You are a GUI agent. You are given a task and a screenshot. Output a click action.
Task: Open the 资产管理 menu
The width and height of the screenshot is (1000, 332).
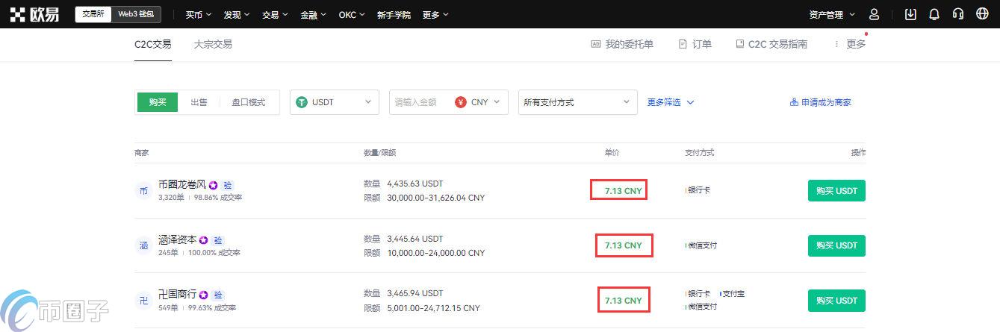point(831,14)
